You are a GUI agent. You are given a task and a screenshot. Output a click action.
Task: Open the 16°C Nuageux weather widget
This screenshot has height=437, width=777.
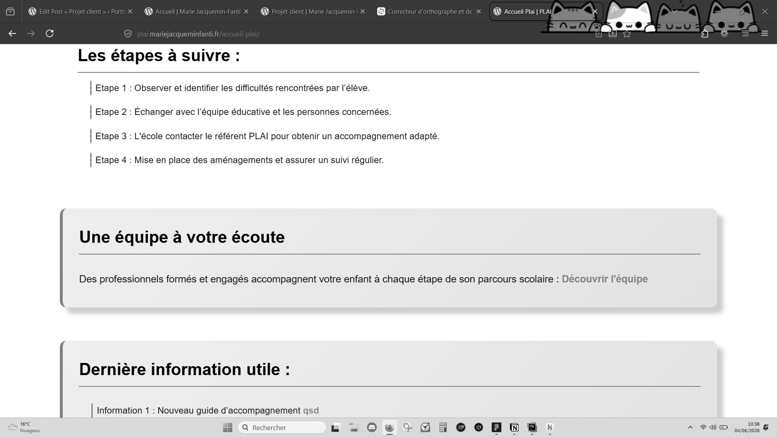tap(24, 427)
